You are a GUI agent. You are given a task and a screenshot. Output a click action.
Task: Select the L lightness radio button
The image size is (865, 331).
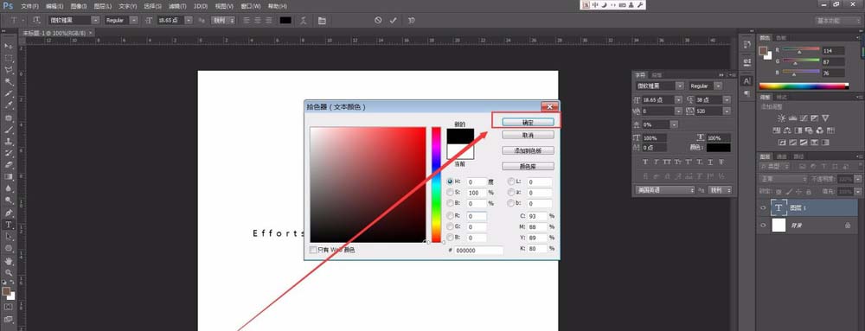coord(511,181)
